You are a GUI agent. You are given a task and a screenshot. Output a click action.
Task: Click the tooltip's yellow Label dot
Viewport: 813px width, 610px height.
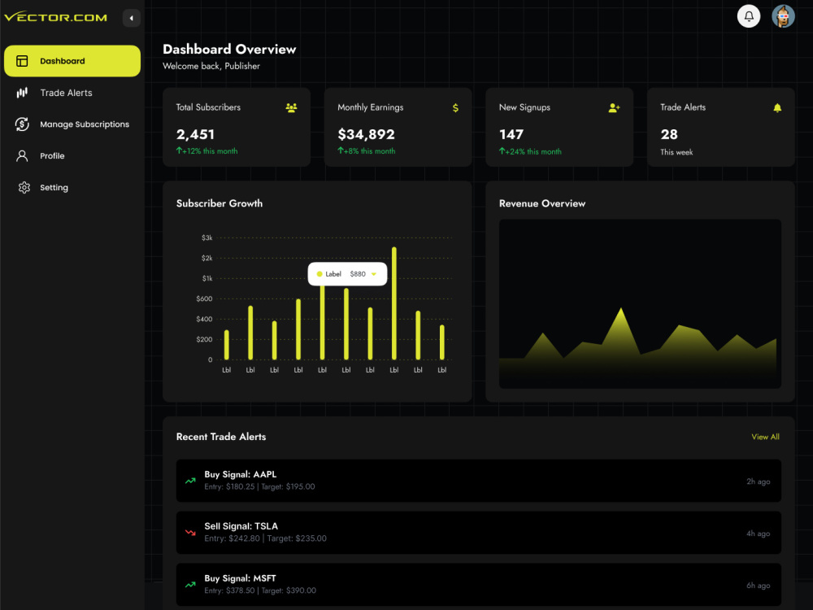click(320, 274)
